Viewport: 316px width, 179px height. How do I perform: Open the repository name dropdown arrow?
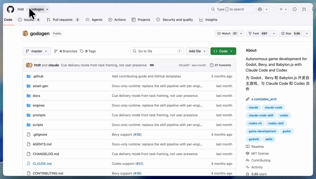[x=47, y=9]
